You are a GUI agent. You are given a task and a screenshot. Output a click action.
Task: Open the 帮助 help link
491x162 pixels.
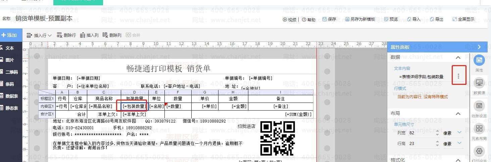309,20
